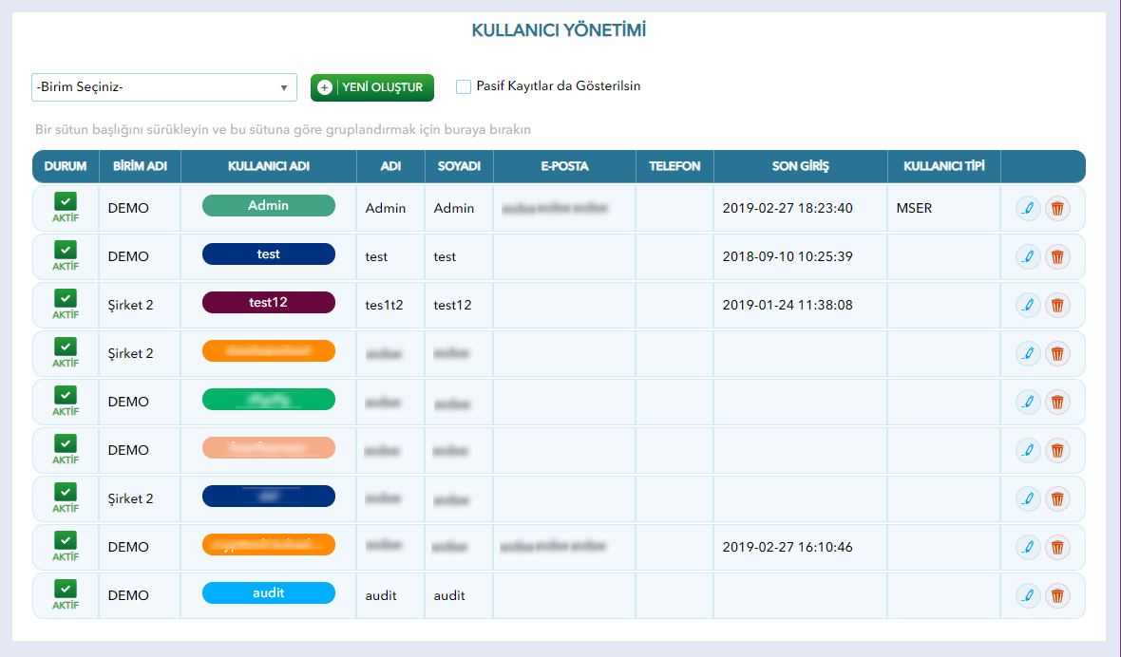
Task: Edit the Şirket 2 user with the orange badge
Action: (1028, 353)
